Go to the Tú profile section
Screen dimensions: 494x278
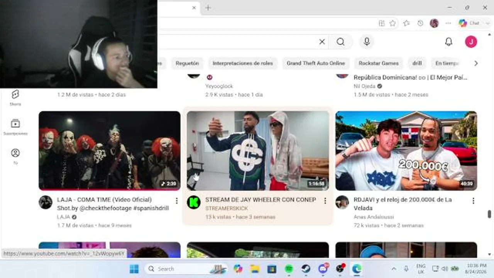tap(15, 156)
